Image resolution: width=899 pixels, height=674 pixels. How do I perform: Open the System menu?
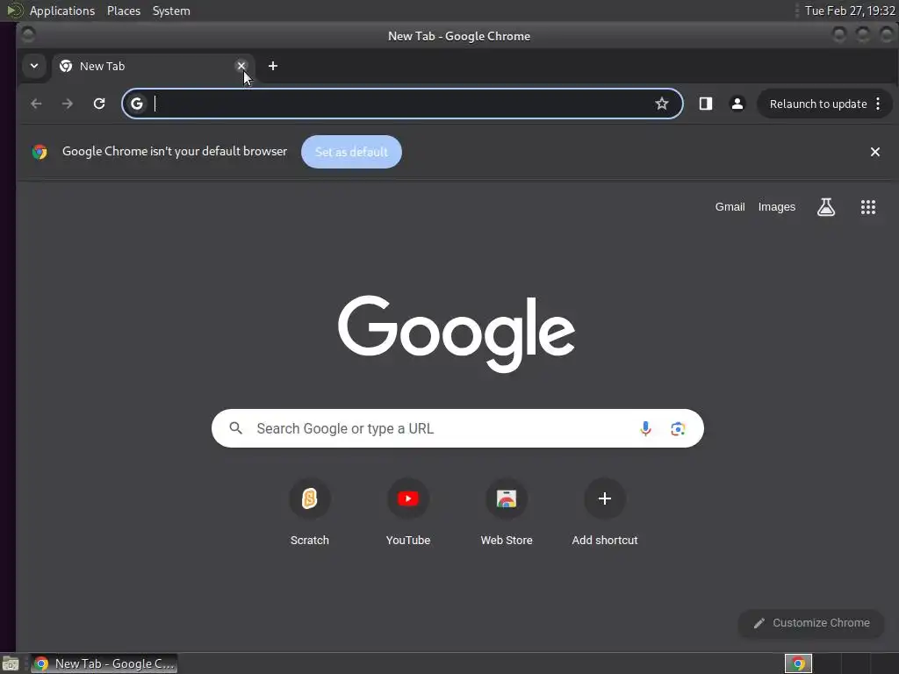click(171, 11)
